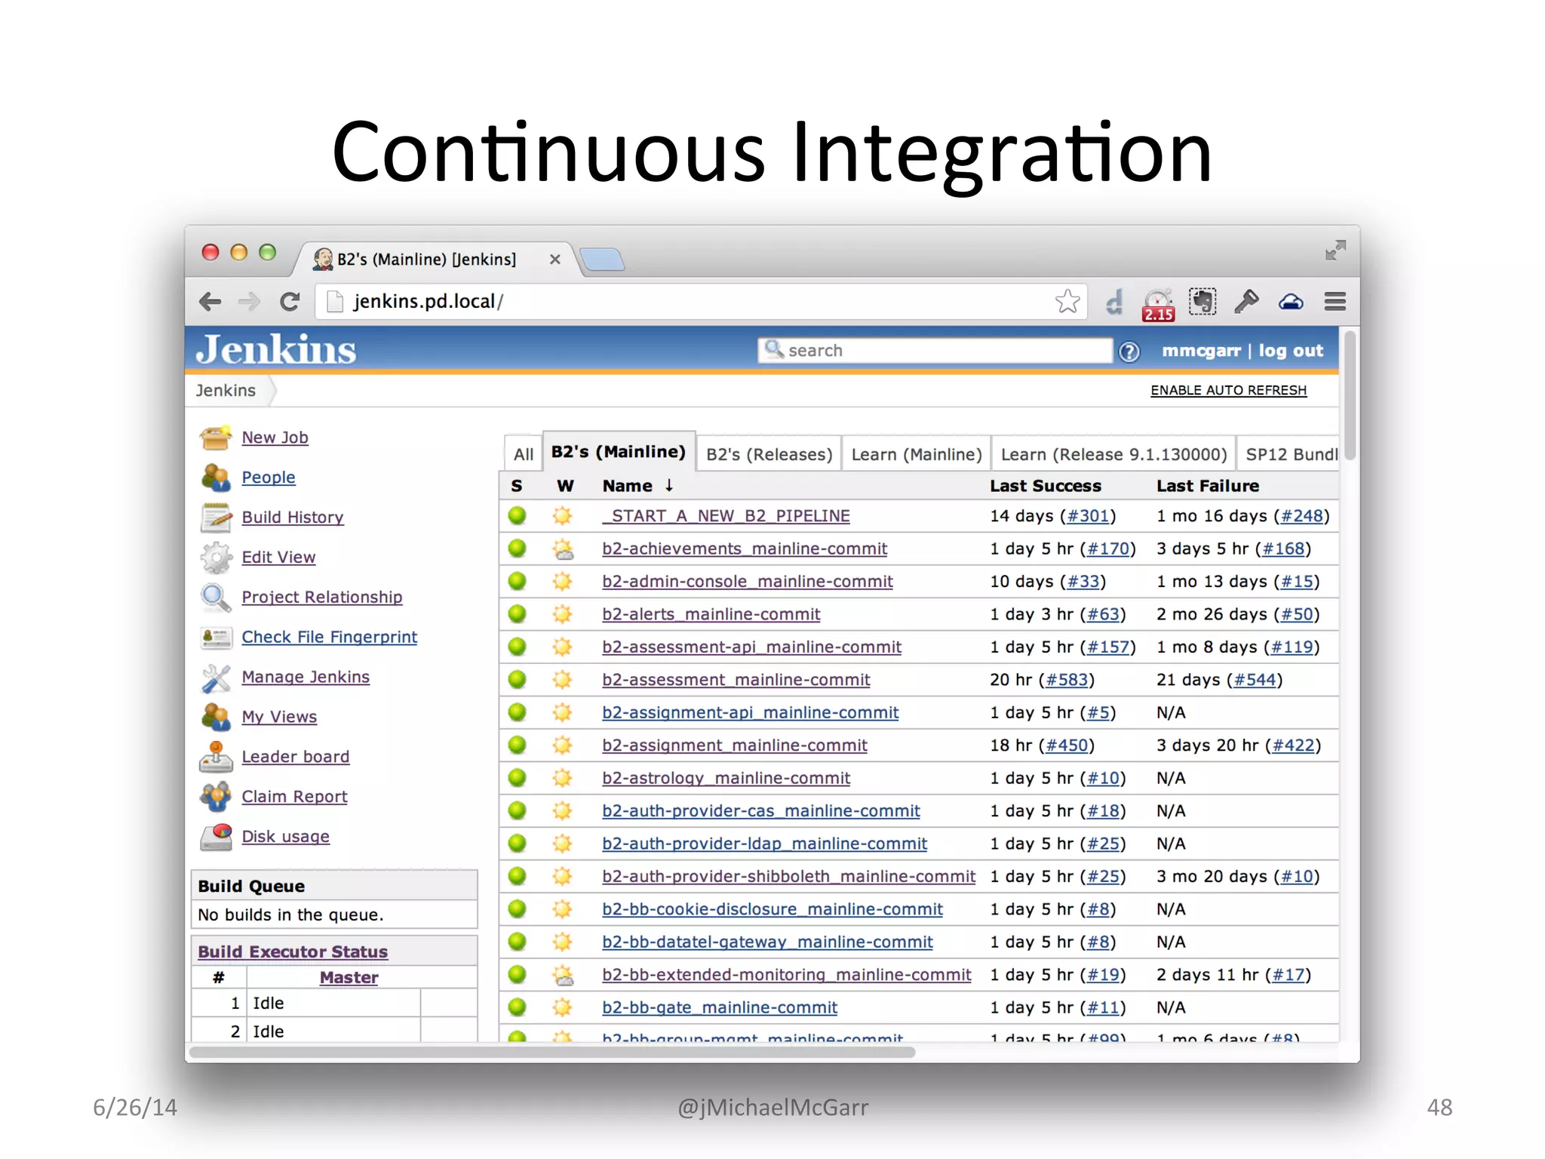Click the horizontal scrollbar at bottom
Viewport: 1545px width, 1159px height.
click(552, 1052)
